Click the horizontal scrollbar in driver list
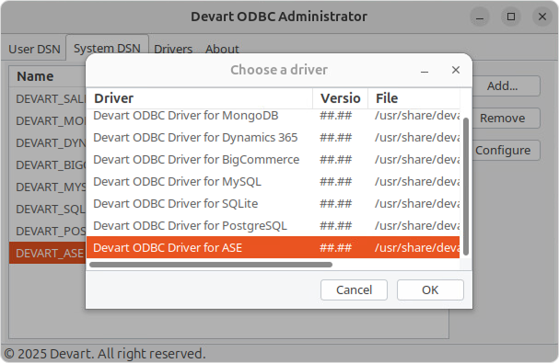 [211, 265]
